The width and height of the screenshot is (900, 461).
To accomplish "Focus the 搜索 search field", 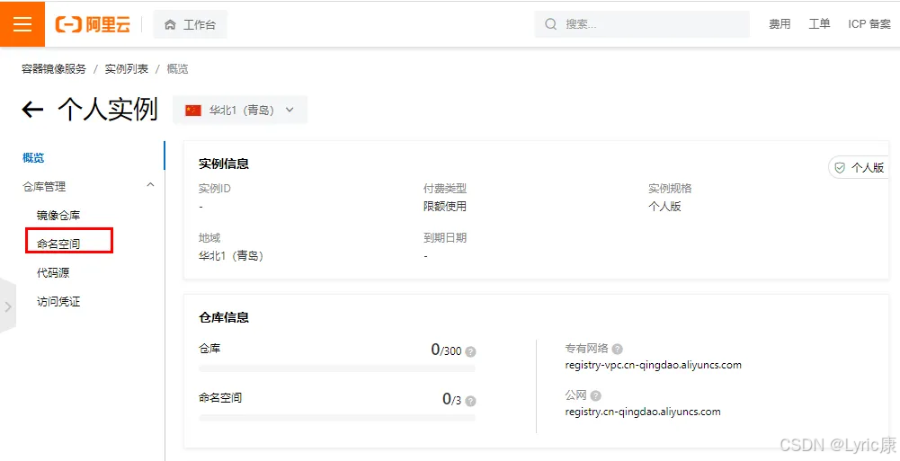I will [x=642, y=24].
